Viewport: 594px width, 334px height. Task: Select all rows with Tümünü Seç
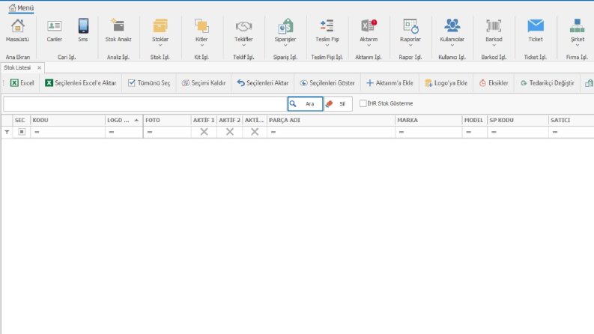pos(149,83)
